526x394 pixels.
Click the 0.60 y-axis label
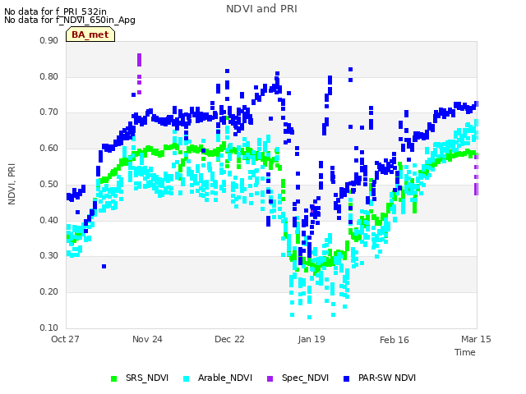pyautogui.click(x=49, y=148)
